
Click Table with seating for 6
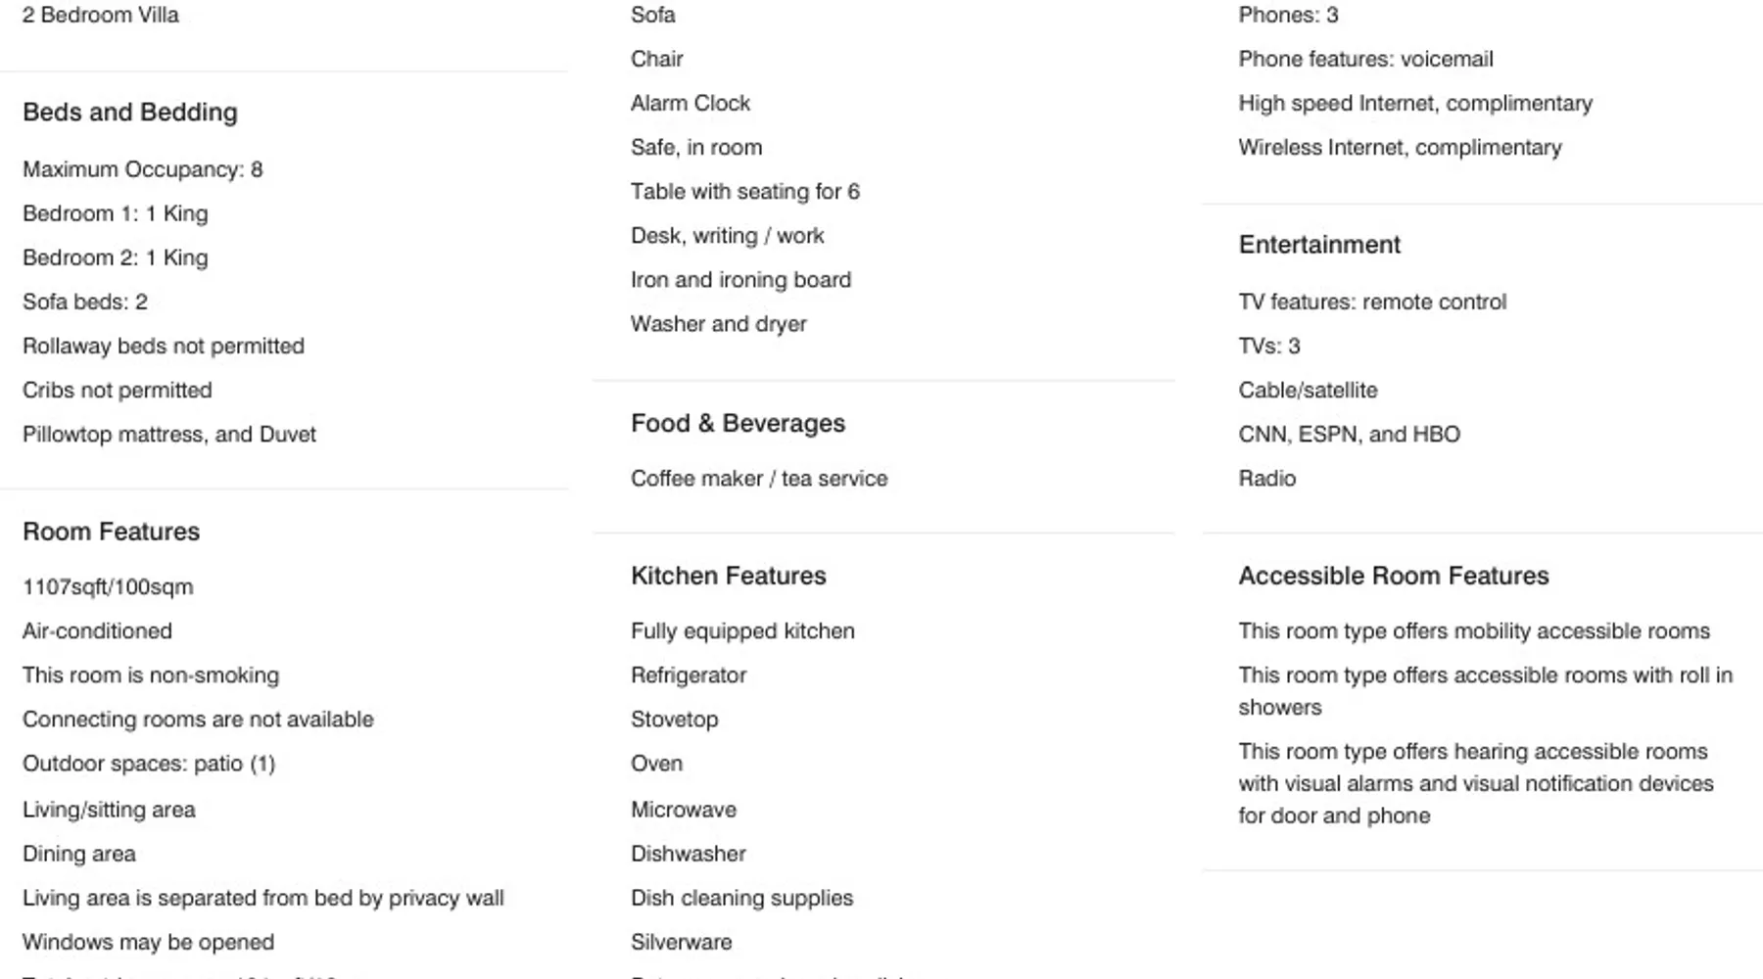coord(744,191)
